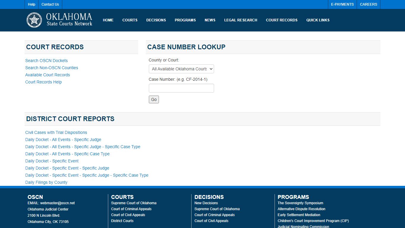
Task: Open Children's Court Improvement Program (CIP)
Action: [313, 221]
